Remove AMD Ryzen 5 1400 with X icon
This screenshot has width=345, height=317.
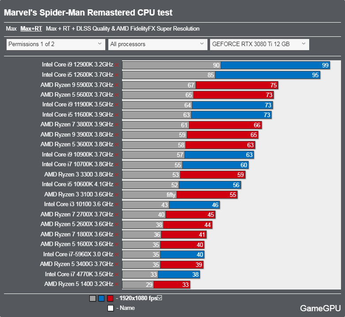(x=117, y=285)
